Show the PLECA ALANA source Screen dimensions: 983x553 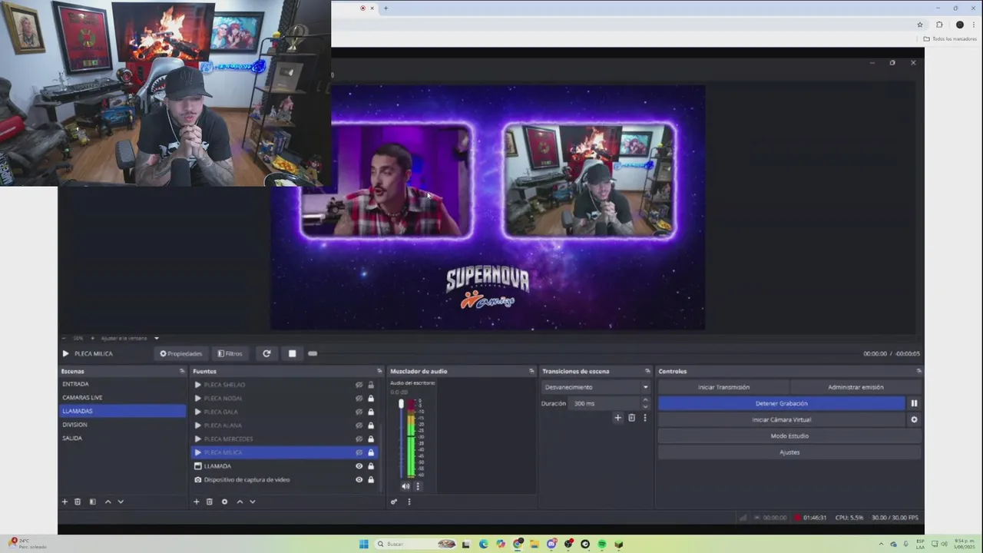click(x=359, y=425)
